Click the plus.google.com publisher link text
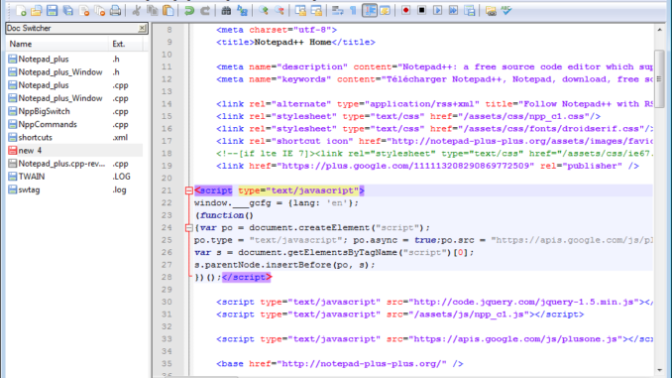The width and height of the screenshot is (672, 378). click(405, 166)
